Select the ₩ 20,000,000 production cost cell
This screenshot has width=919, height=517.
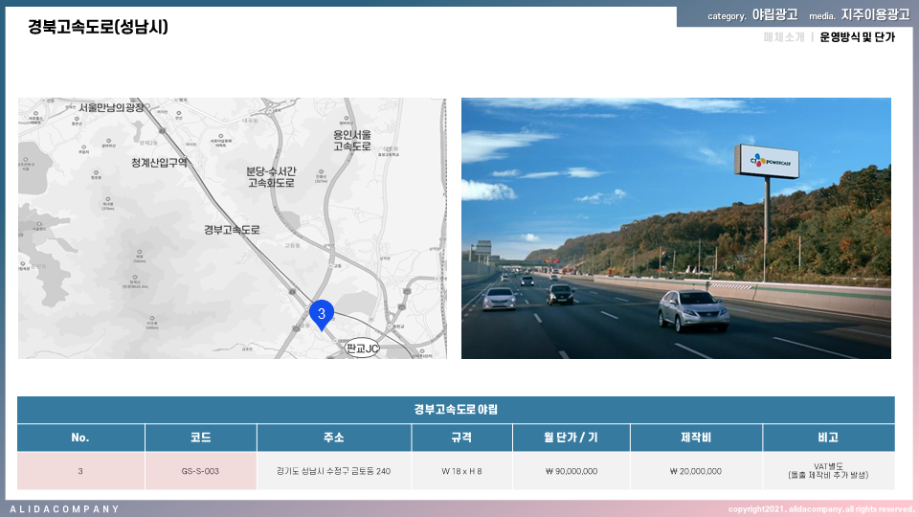[x=696, y=471]
